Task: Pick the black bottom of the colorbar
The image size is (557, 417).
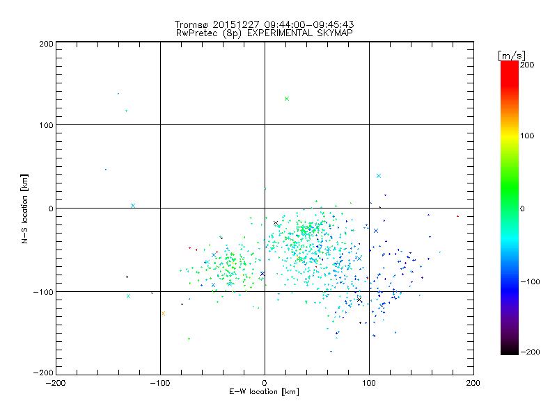Action: [x=509, y=351]
